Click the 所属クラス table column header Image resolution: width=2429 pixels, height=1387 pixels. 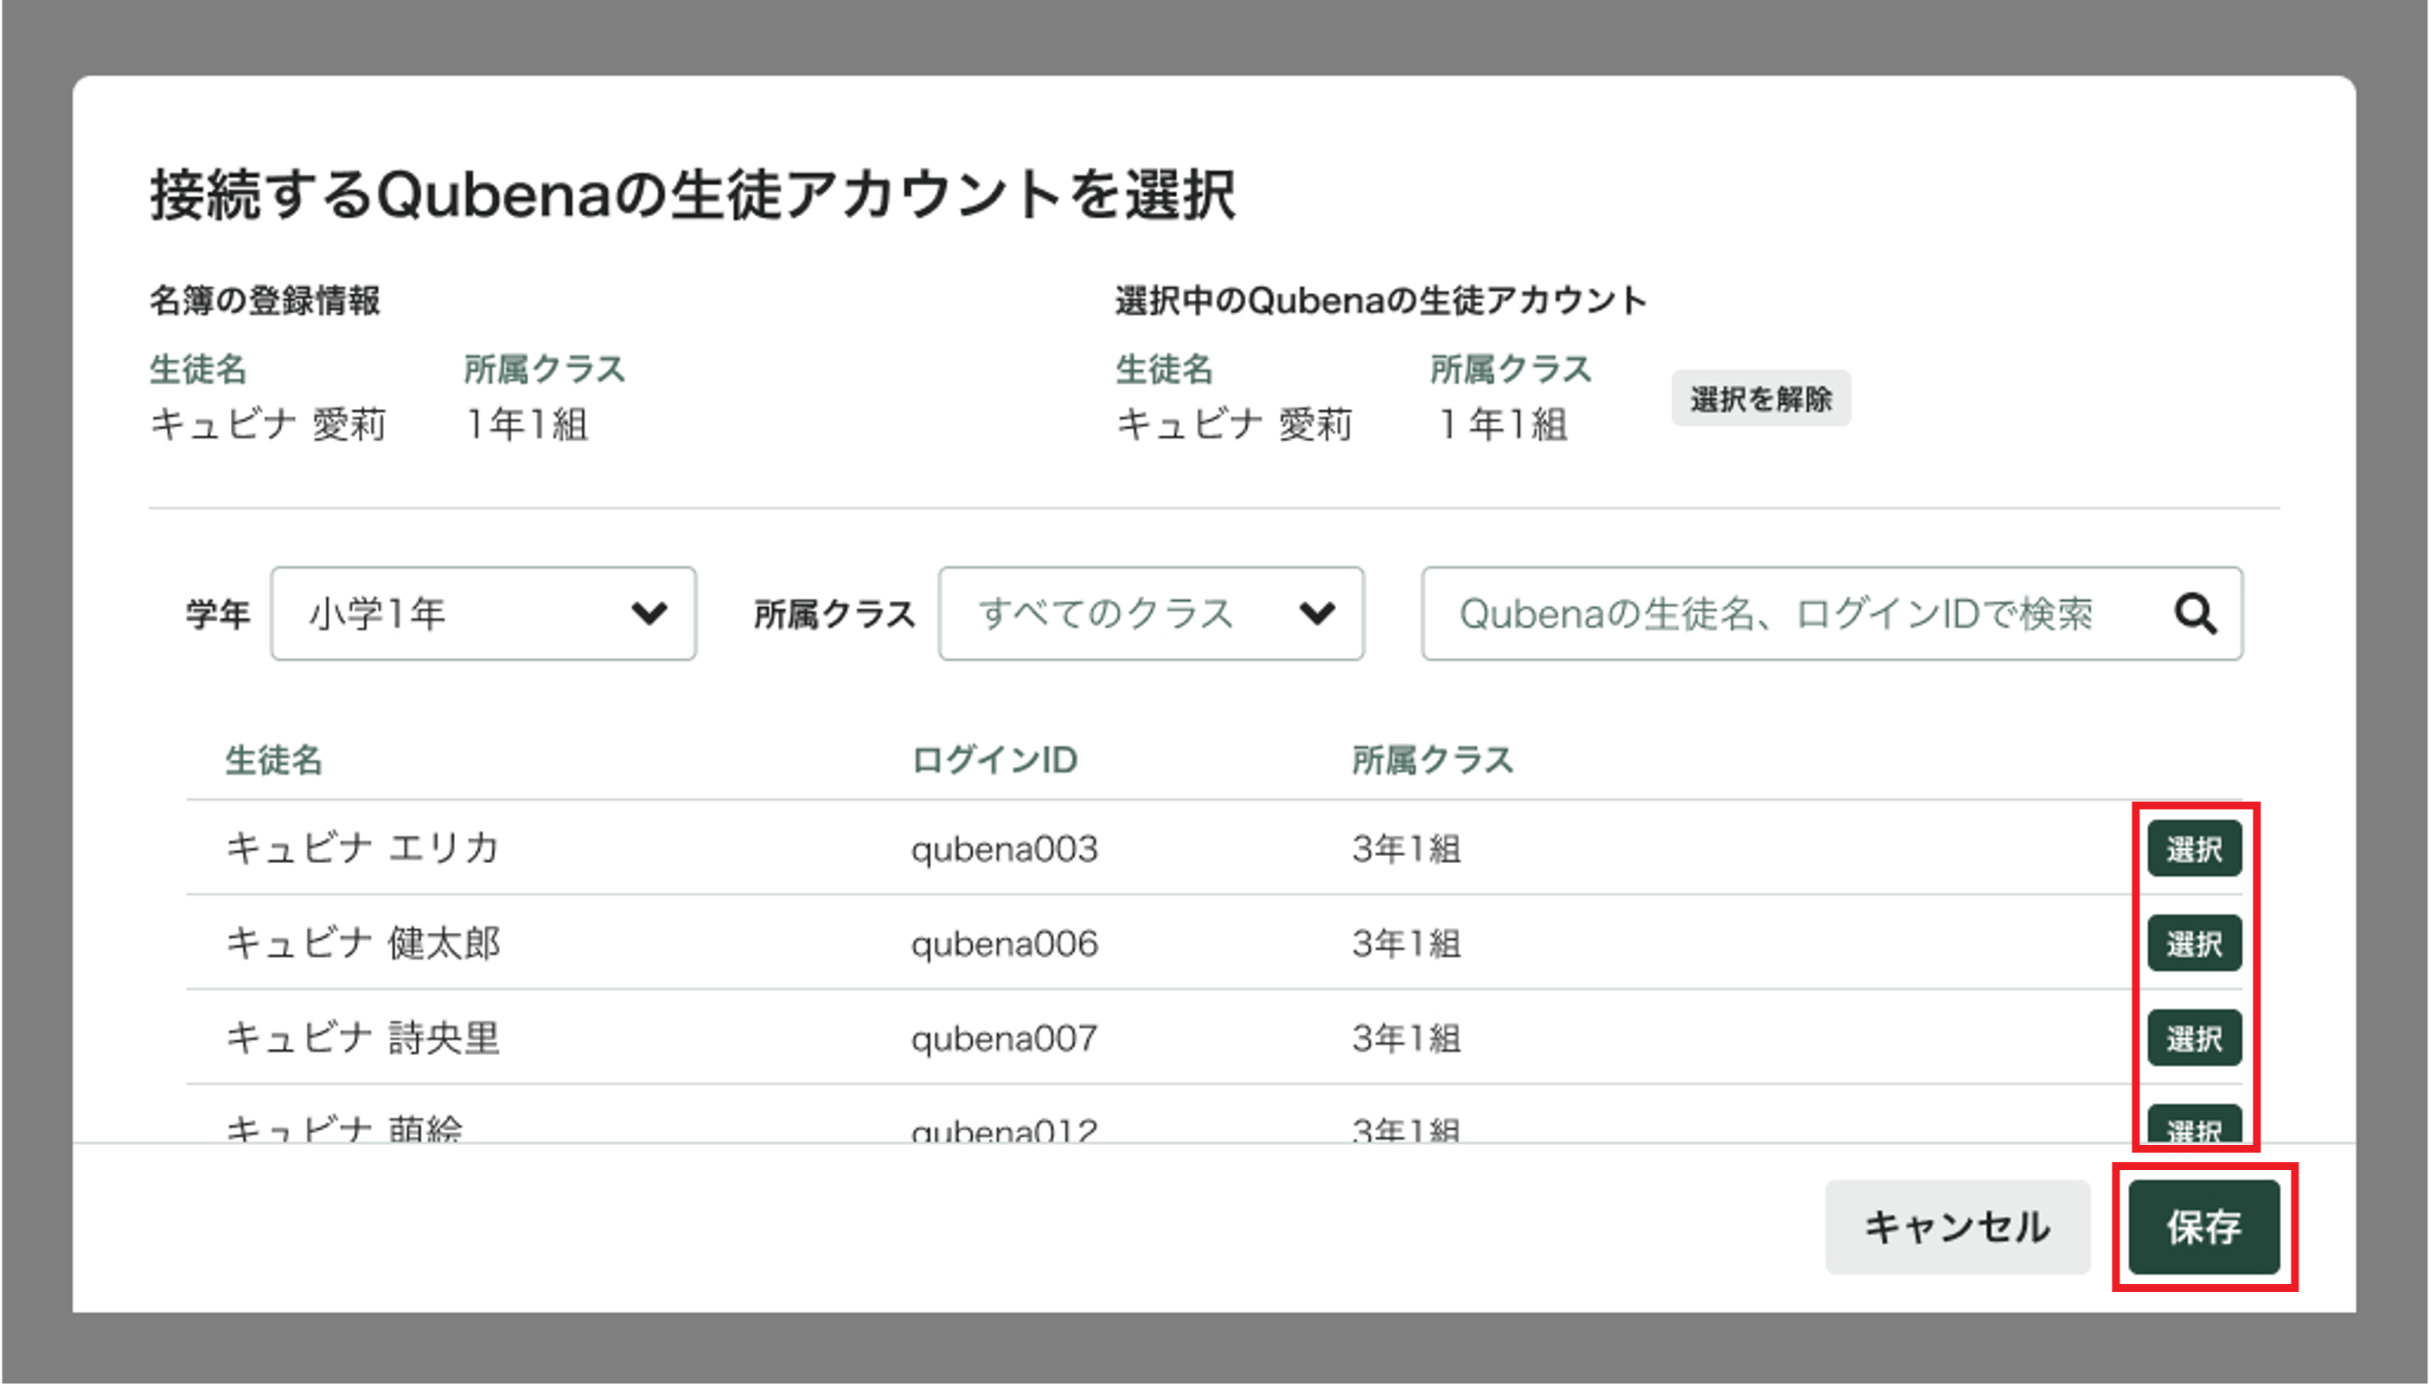coord(1432,759)
